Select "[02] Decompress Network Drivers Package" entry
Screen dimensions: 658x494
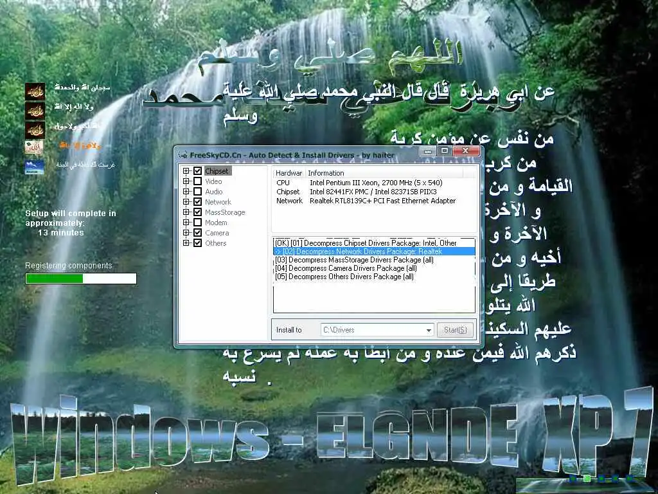[x=375, y=252]
